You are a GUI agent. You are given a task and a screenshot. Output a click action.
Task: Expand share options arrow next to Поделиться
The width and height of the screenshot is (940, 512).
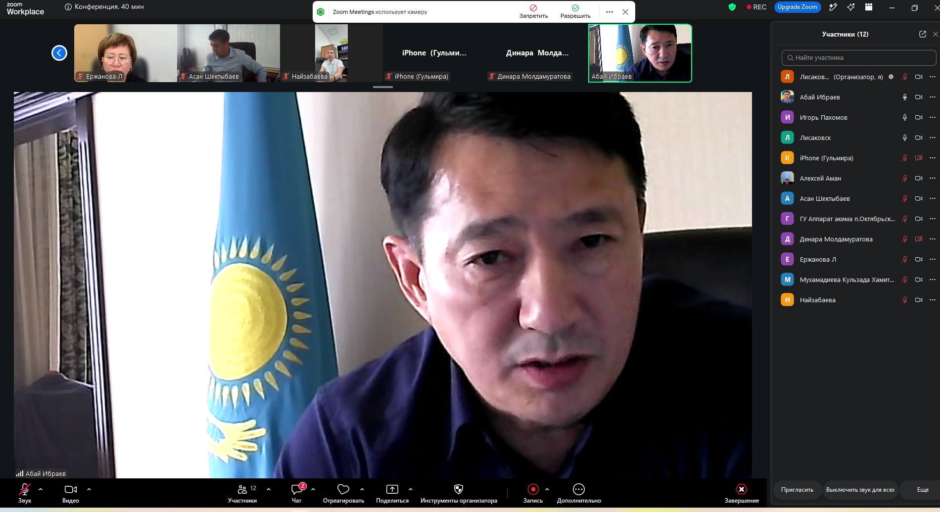click(x=411, y=489)
